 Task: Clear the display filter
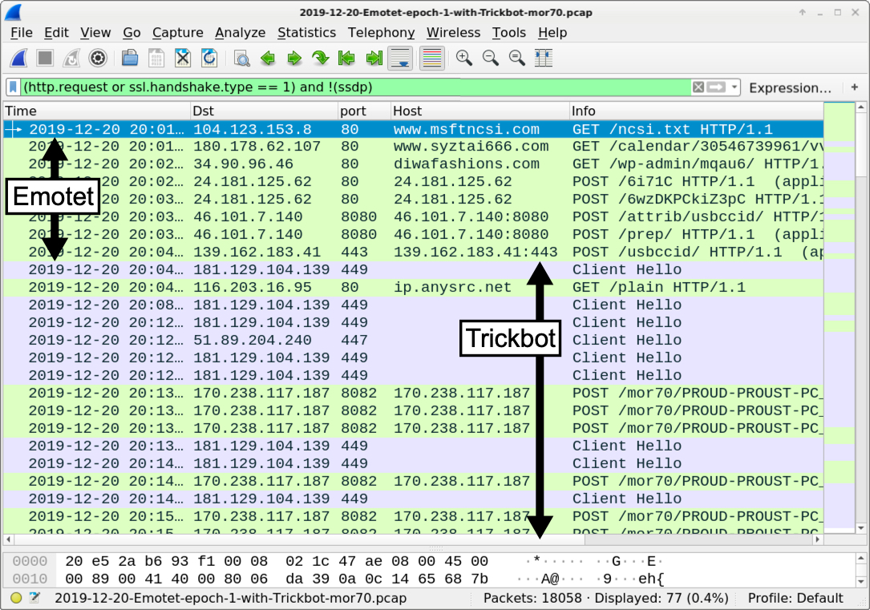(x=698, y=87)
